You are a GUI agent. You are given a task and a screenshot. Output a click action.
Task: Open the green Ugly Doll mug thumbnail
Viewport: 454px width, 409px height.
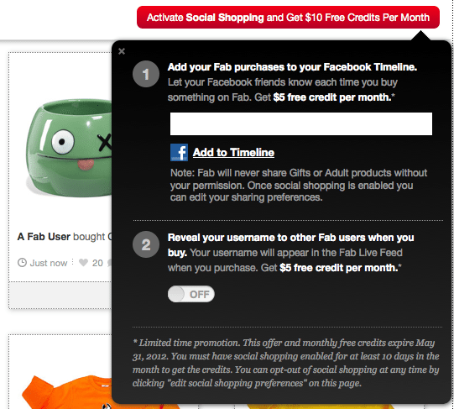[69, 148]
